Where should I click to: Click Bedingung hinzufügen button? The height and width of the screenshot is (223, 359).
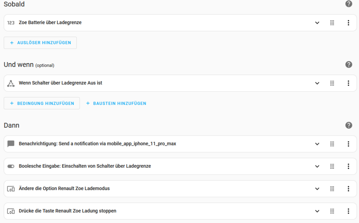42,103
